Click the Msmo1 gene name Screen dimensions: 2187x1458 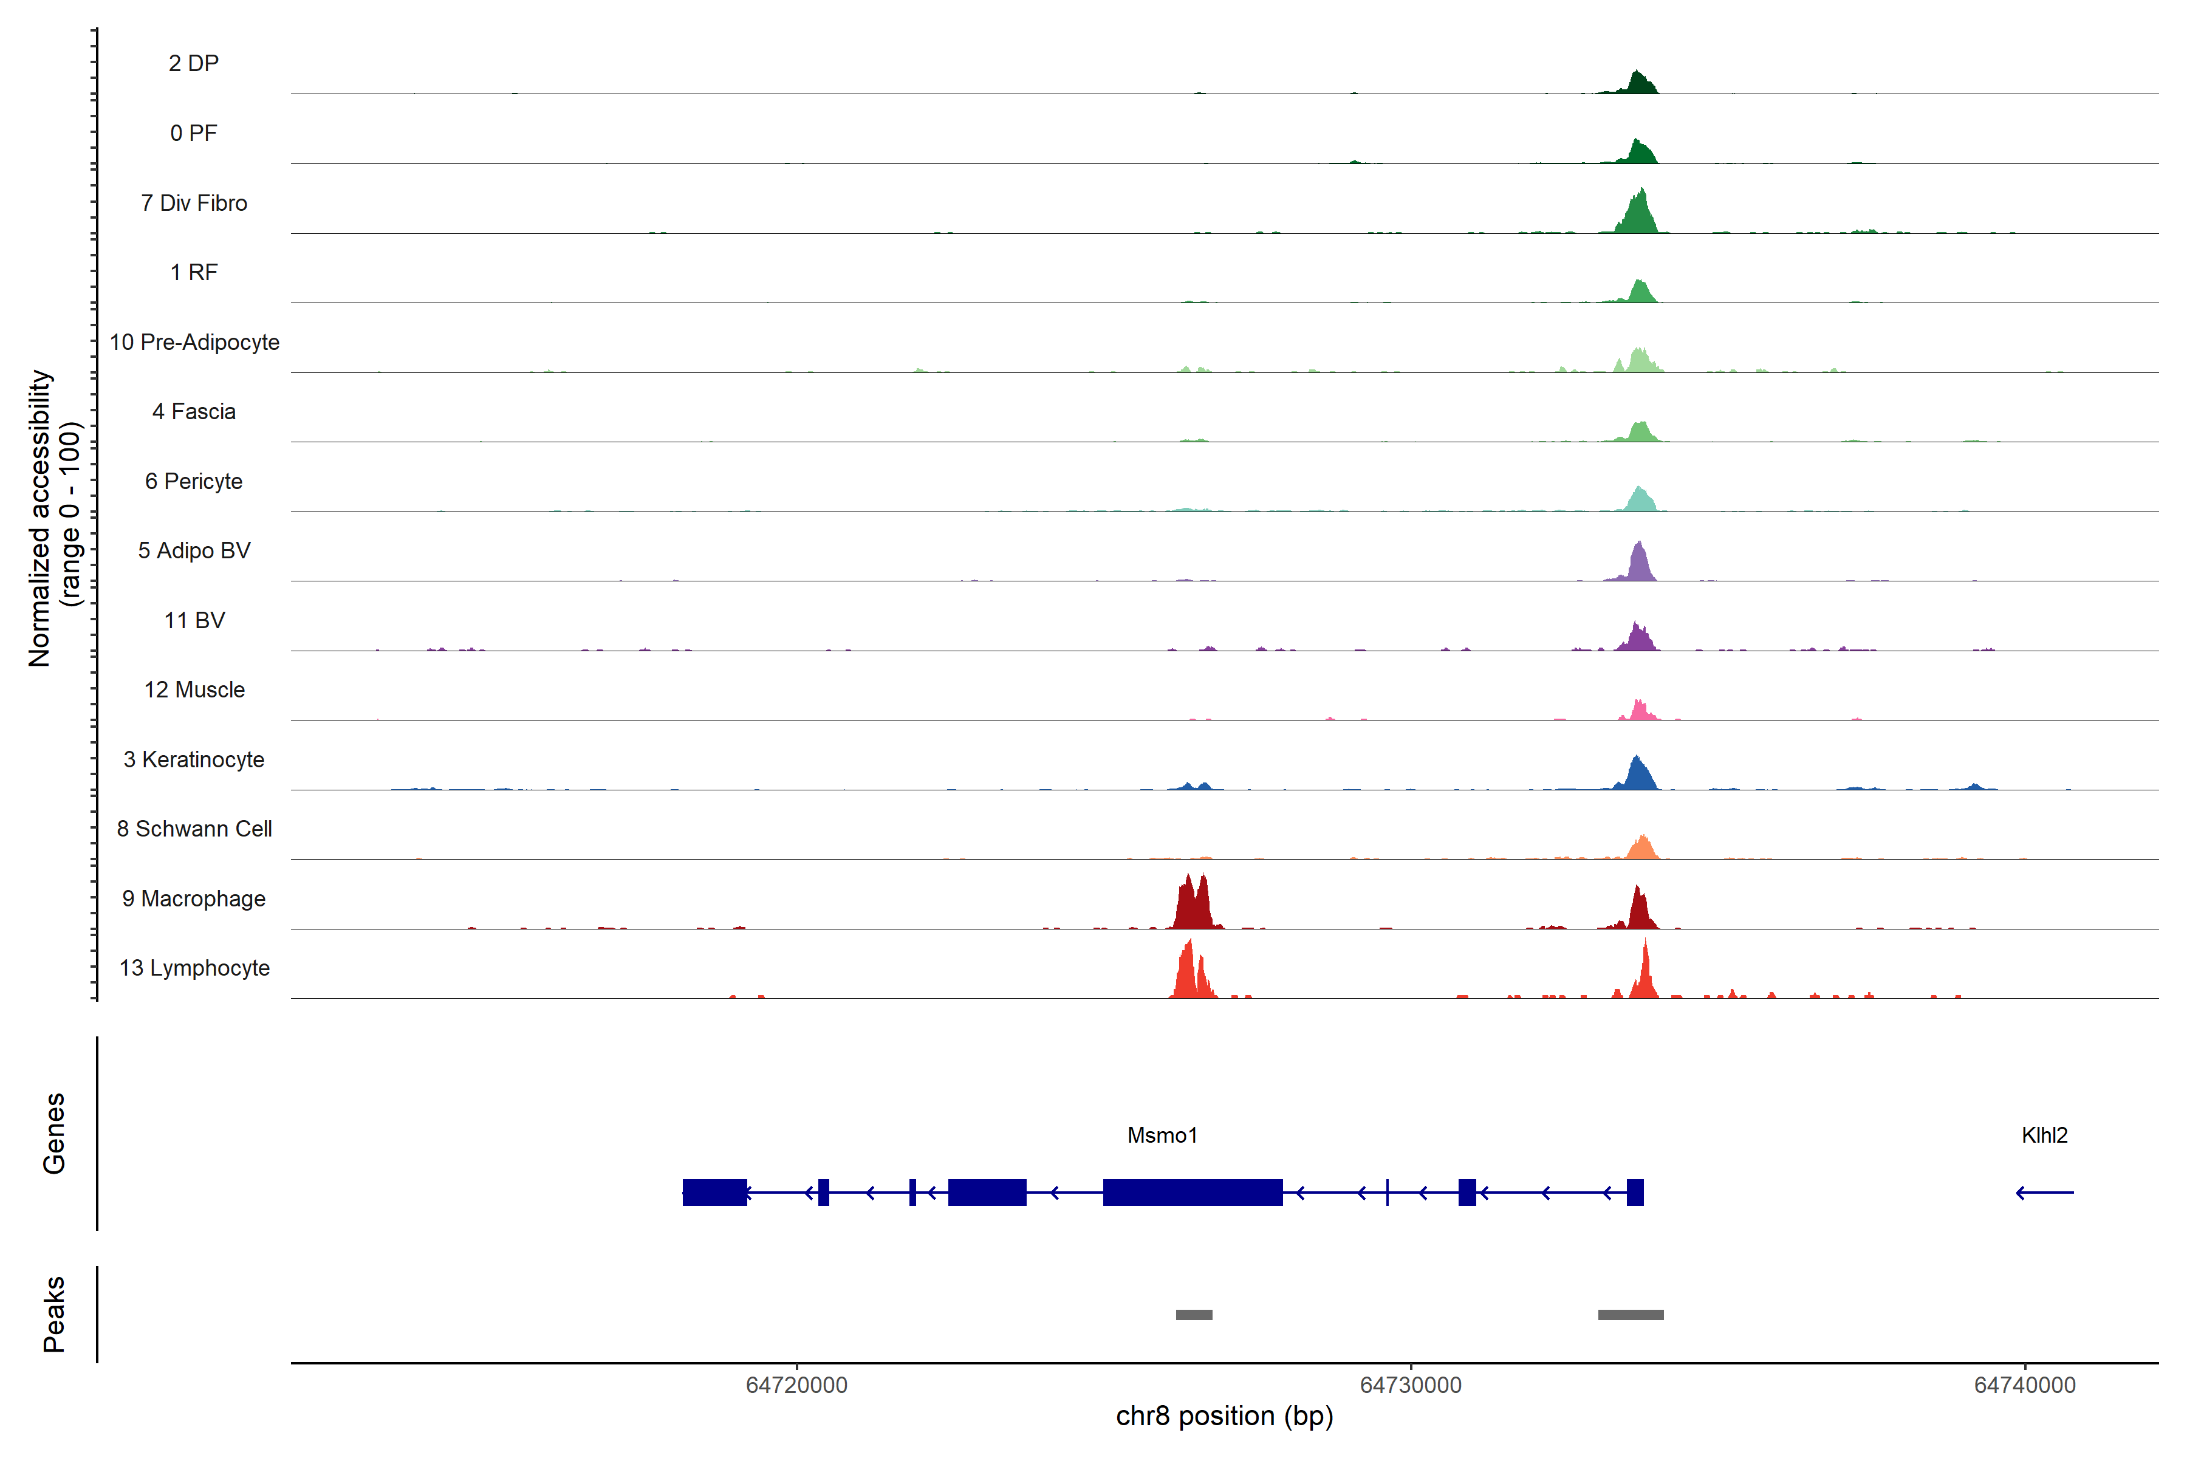(x=1162, y=1135)
